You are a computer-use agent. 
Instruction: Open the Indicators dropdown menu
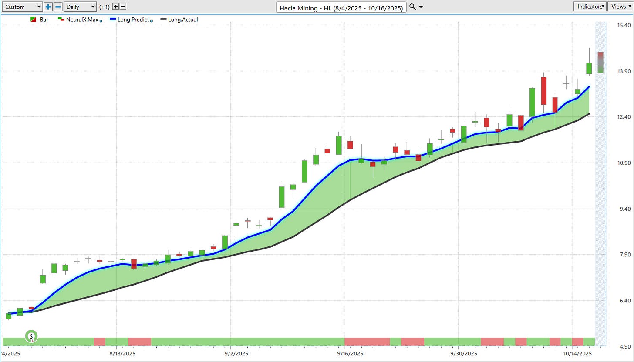[590, 7]
